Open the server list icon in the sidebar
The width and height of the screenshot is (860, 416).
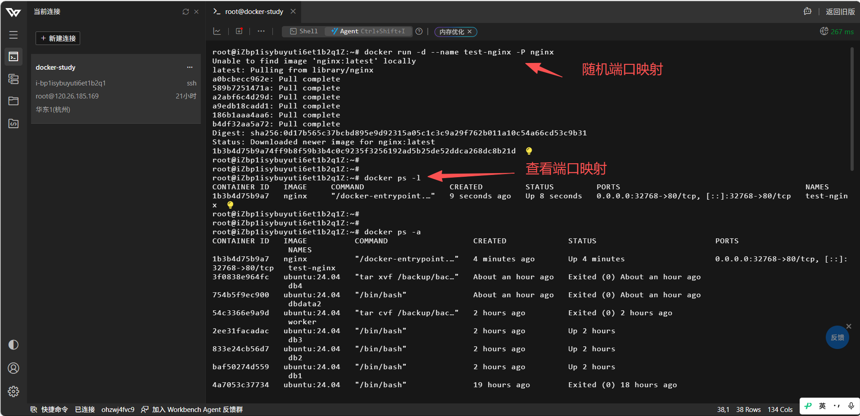(x=14, y=79)
